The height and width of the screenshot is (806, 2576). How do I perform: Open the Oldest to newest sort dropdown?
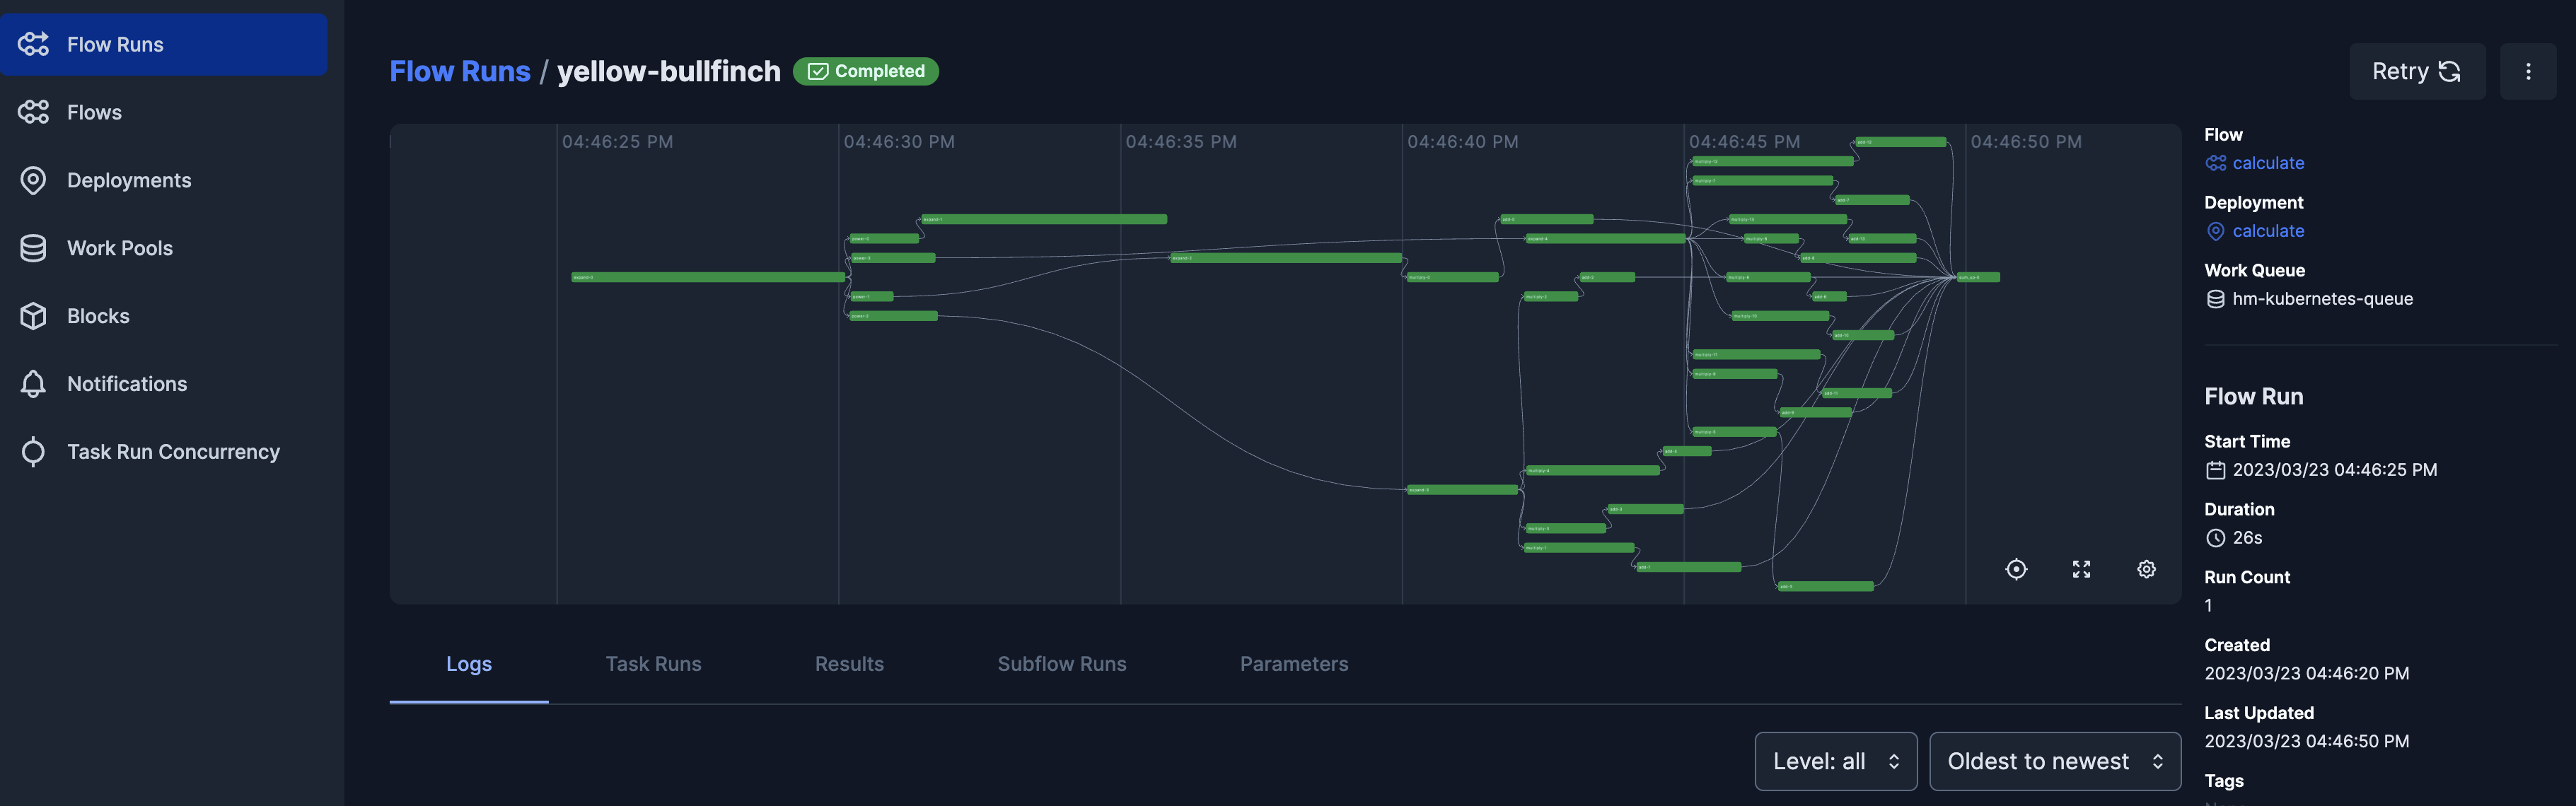tap(2054, 761)
